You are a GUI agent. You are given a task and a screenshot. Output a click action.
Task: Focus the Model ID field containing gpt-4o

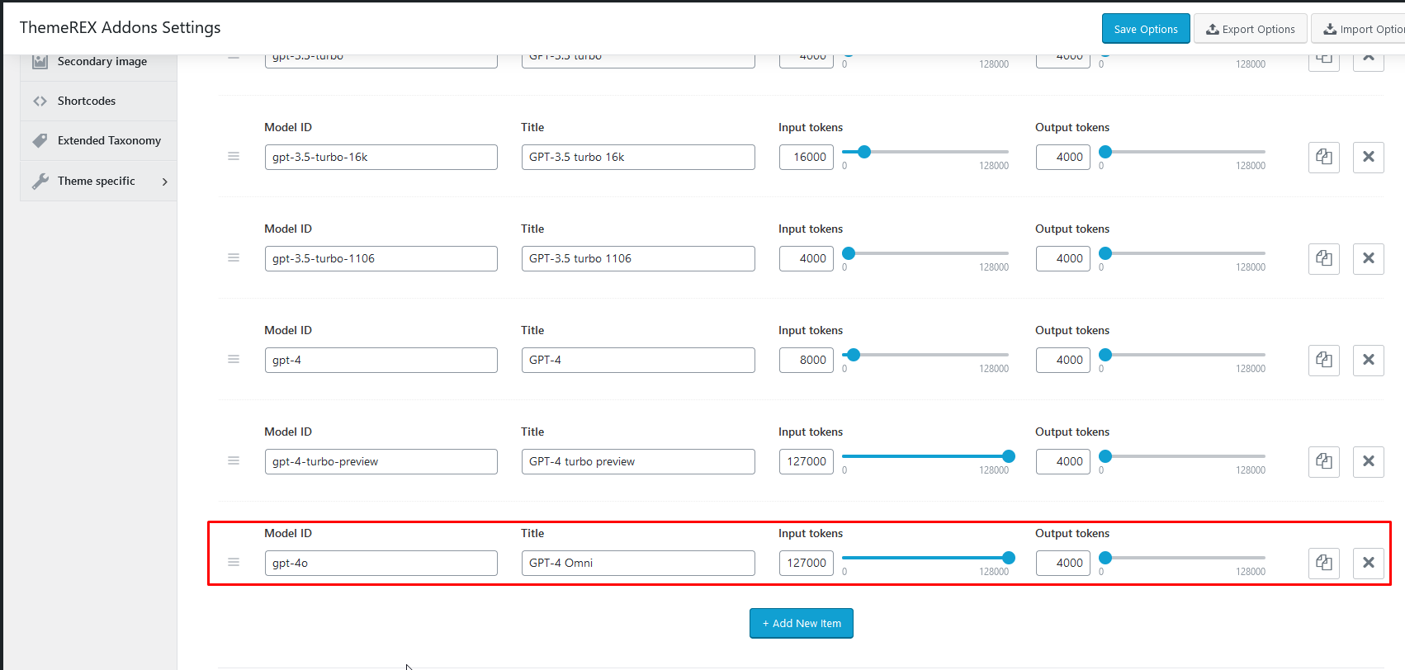381,563
